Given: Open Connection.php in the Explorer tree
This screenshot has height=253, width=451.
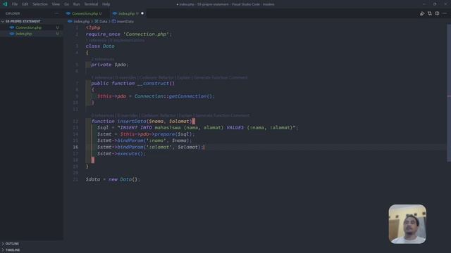Looking at the screenshot, I should click(28, 27).
